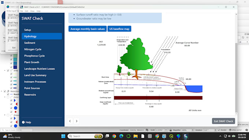Click the SWAT Check window title icon
249x140 pixels.
pyautogui.click(x=22, y=7)
